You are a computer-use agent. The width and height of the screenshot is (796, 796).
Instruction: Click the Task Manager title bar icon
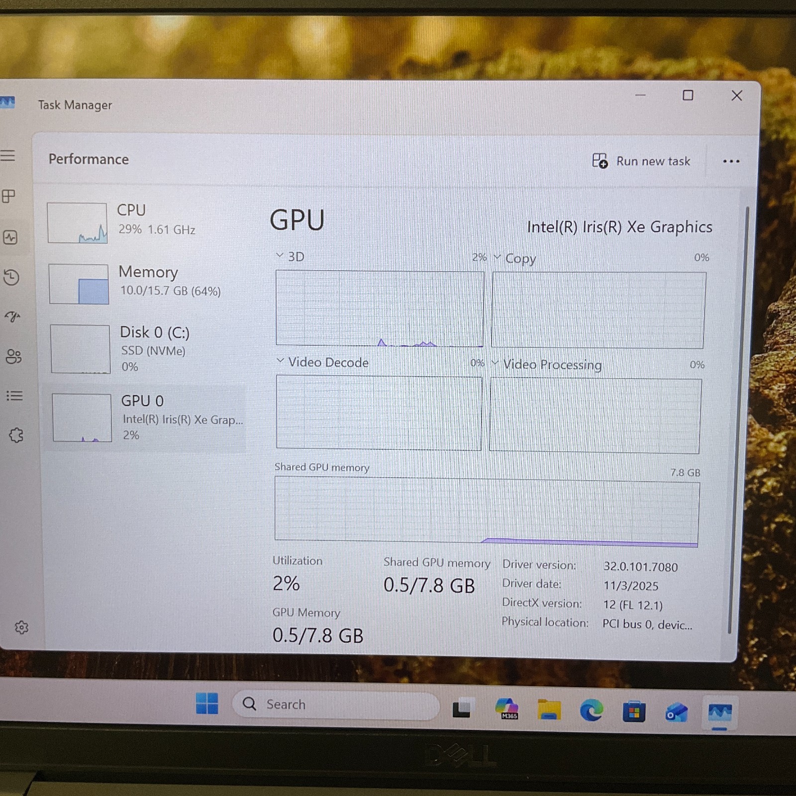pyautogui.click(x=7, y=103)
